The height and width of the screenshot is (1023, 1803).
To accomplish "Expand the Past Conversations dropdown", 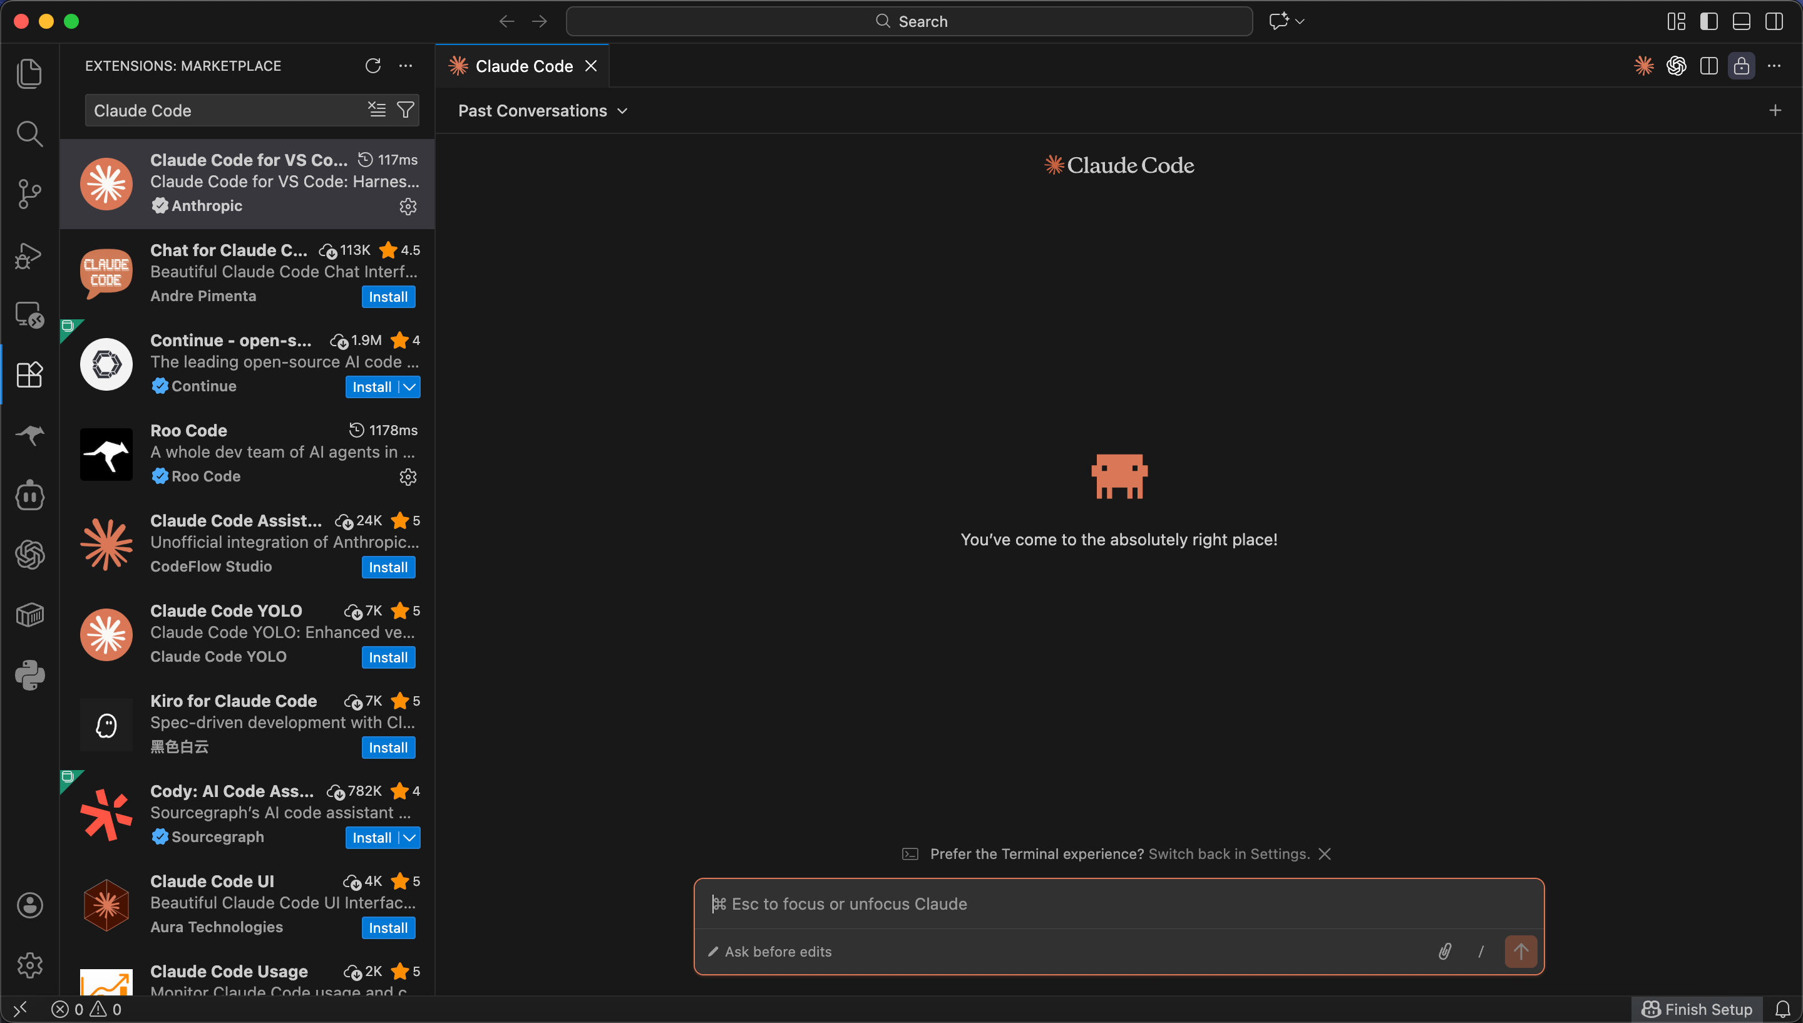I will coord(542,110).
